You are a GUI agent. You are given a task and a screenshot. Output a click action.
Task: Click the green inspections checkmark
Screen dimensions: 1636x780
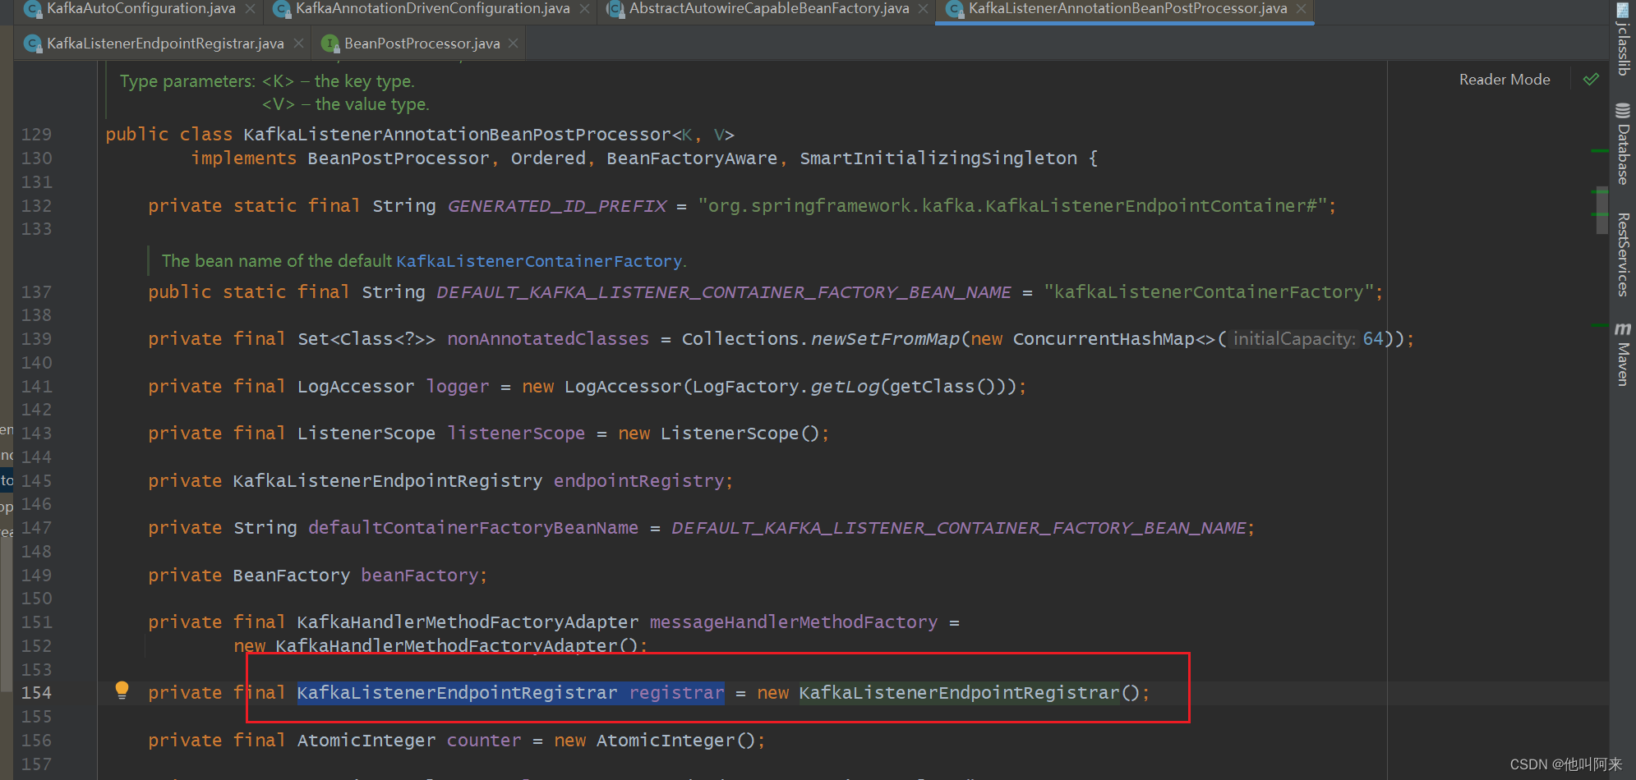coord(1591,79)
